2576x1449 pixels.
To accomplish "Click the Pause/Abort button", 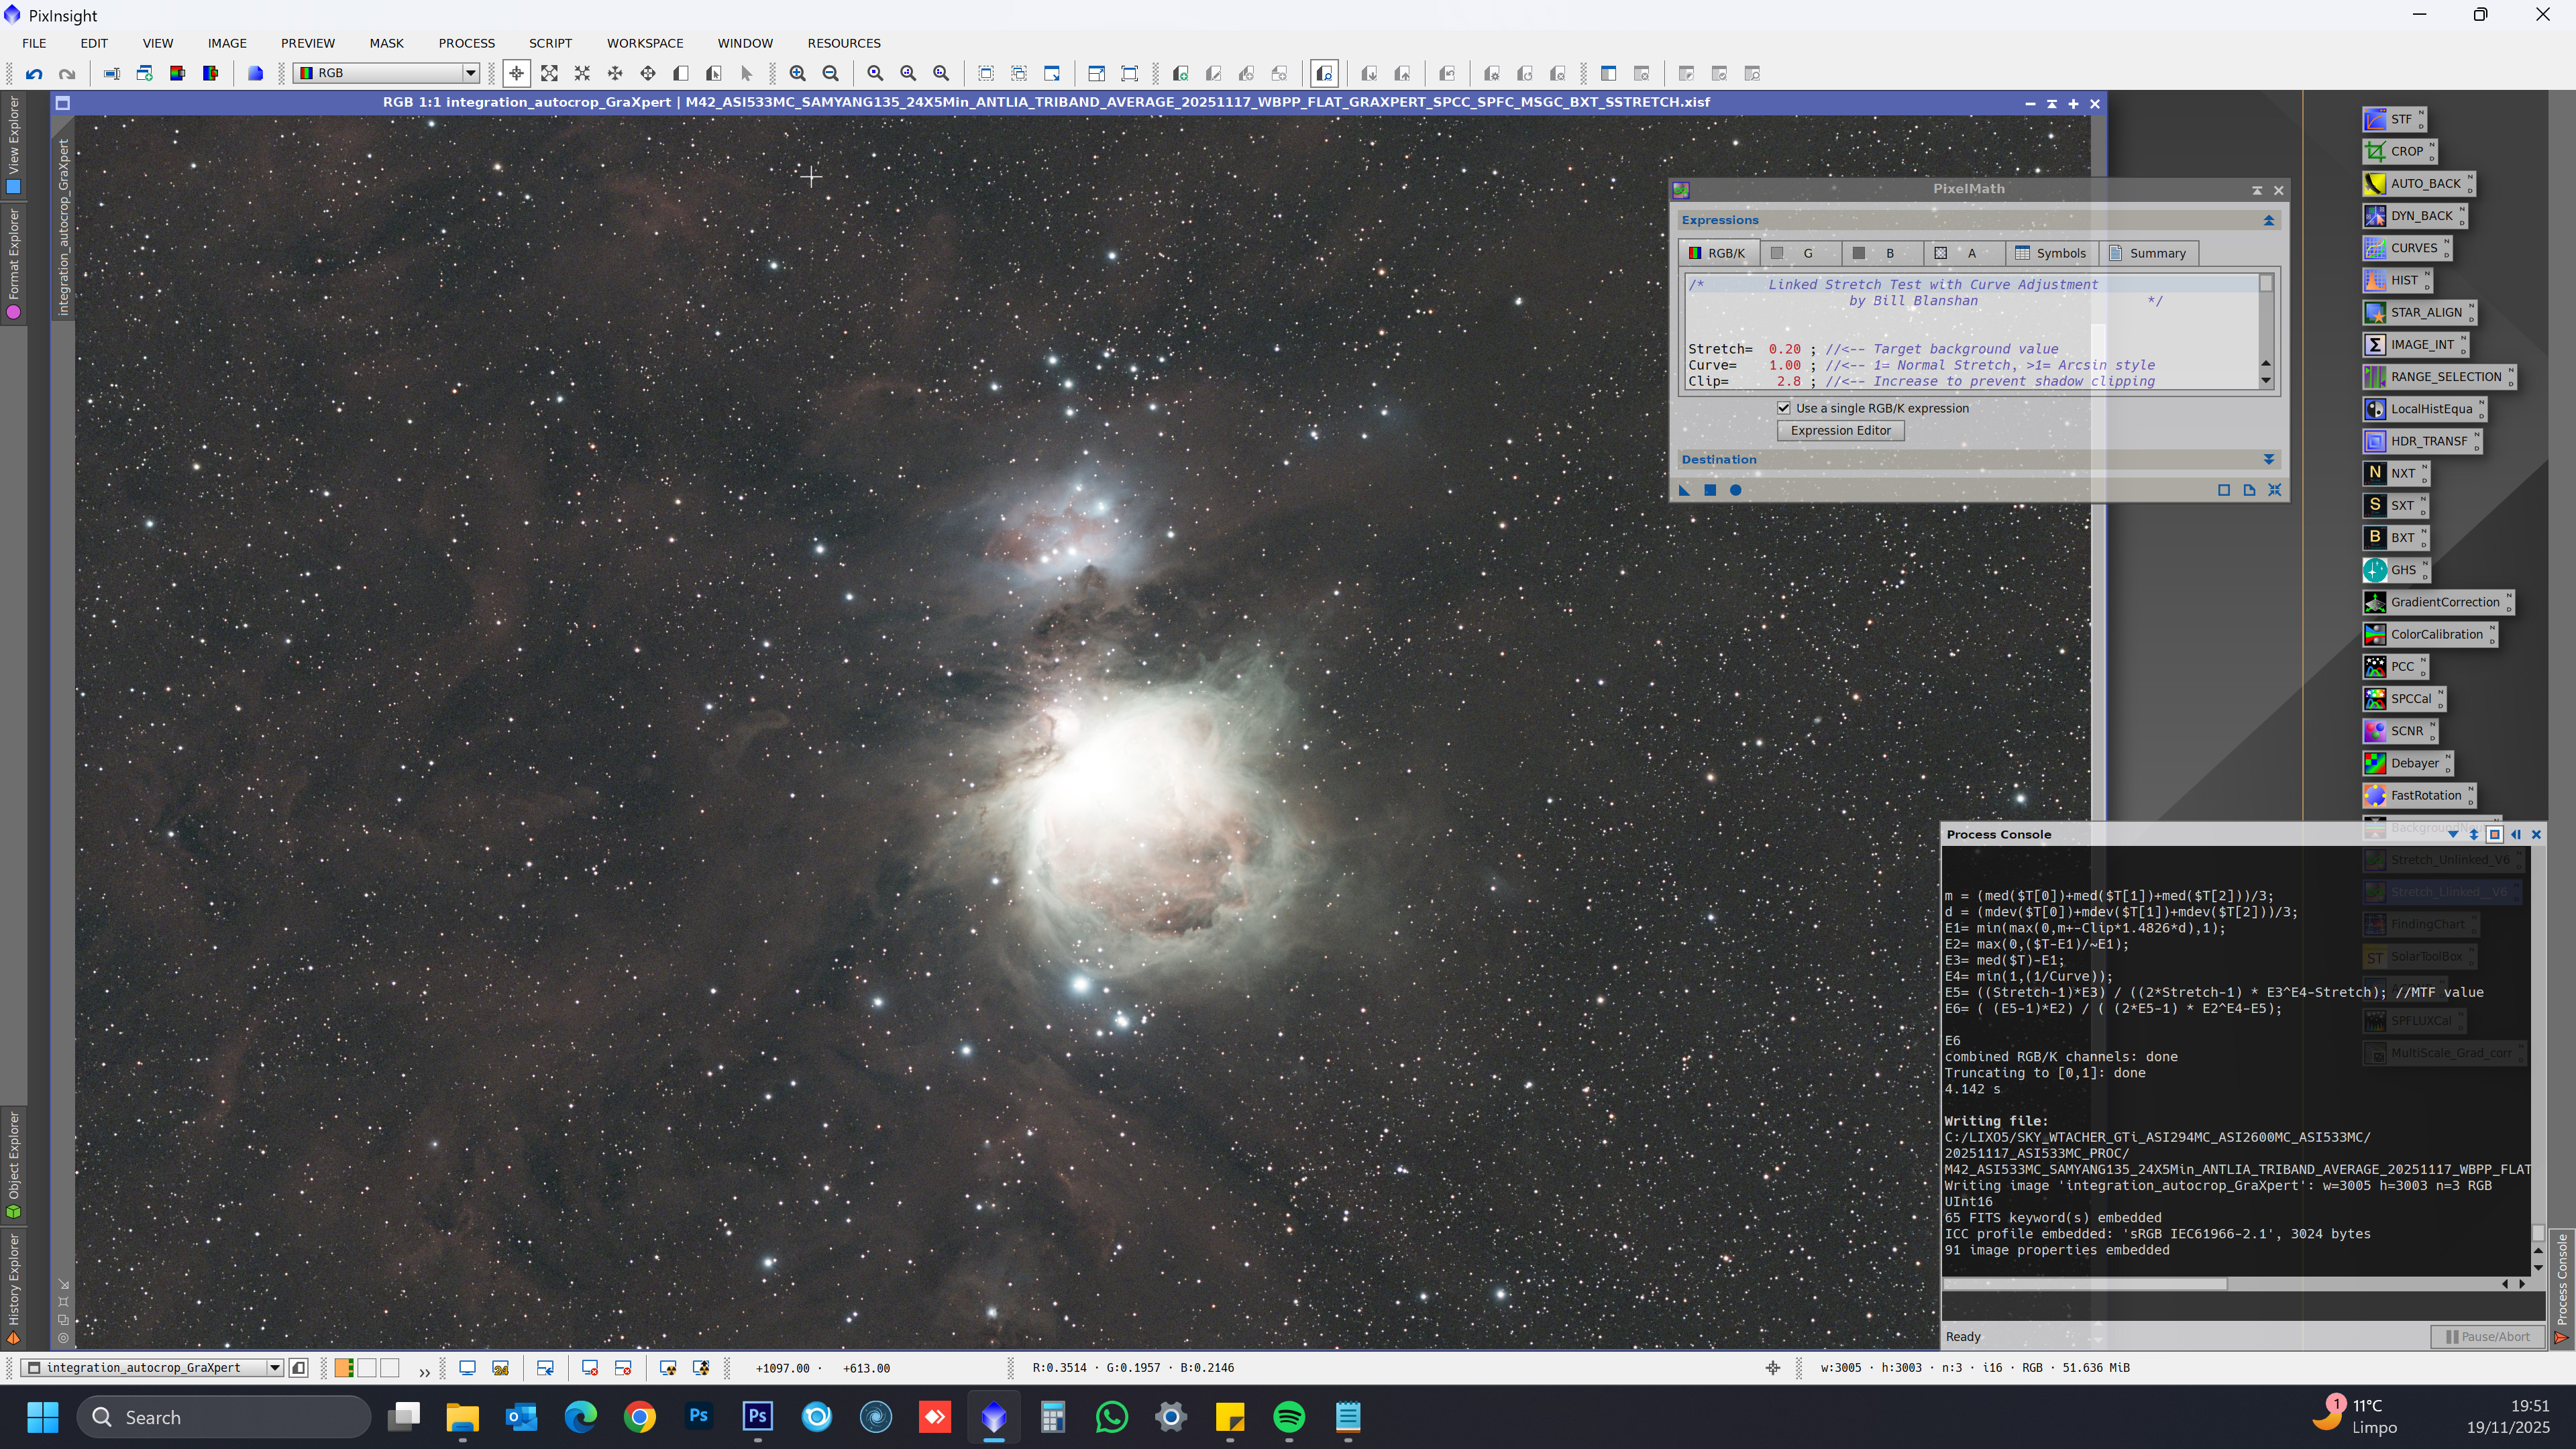I will (x=2487, y=1336).
